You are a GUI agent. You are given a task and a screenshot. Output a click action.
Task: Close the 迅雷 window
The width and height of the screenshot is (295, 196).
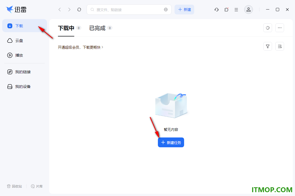pyautogui.click(x=287, y=10)
